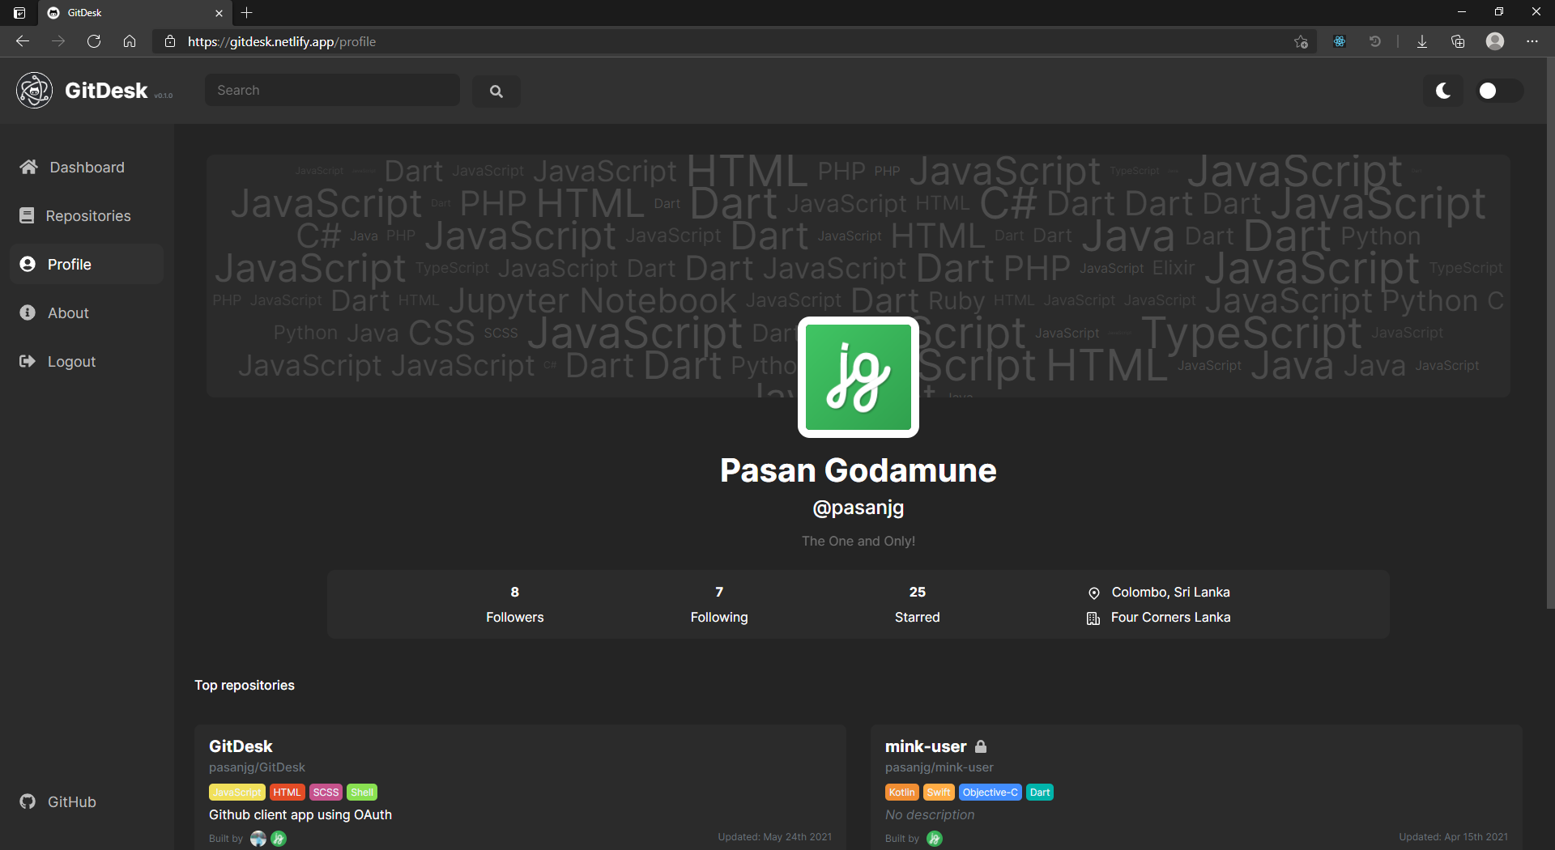Viewport: 1555px width, 850px height.
Task: Open Repositories in the sidebar
Action: click(87, 215)
